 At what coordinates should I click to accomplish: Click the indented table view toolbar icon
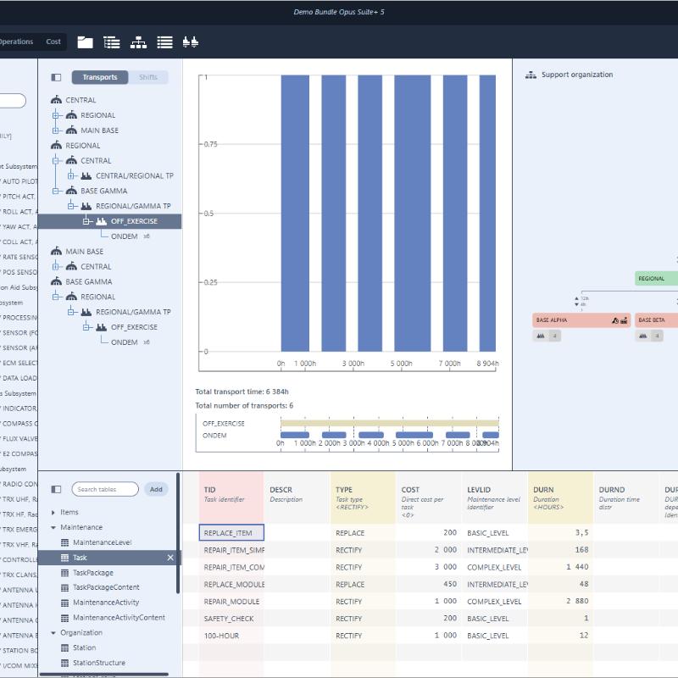(x=112, y=42)
